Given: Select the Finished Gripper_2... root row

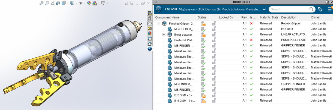Looking at the screenshot, I should (243, 23).
